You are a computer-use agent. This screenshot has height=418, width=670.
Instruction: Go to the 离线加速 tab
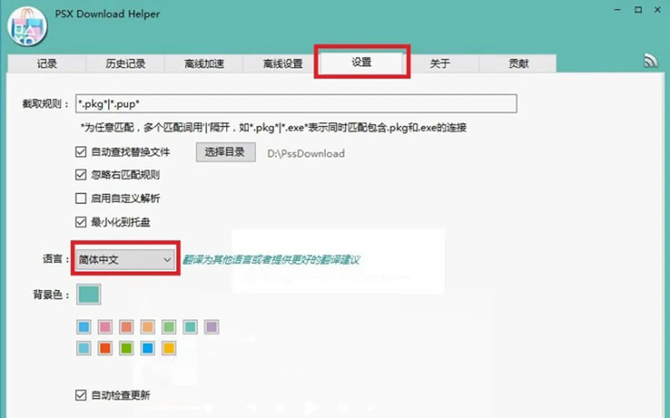click(x=204, y=64)
